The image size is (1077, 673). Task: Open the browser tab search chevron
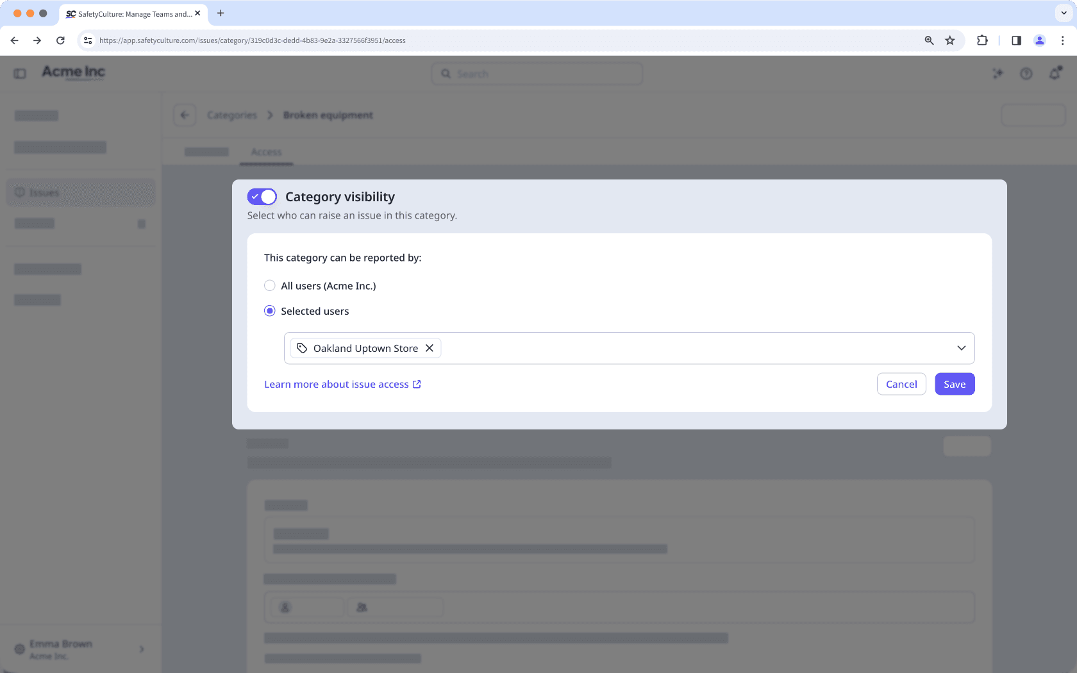pos(1062,13)
